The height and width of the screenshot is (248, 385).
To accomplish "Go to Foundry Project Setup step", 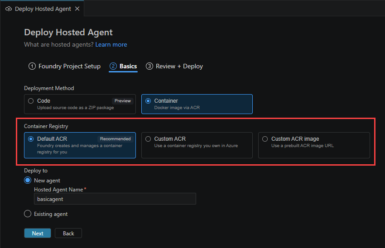I will click(65, 66).
